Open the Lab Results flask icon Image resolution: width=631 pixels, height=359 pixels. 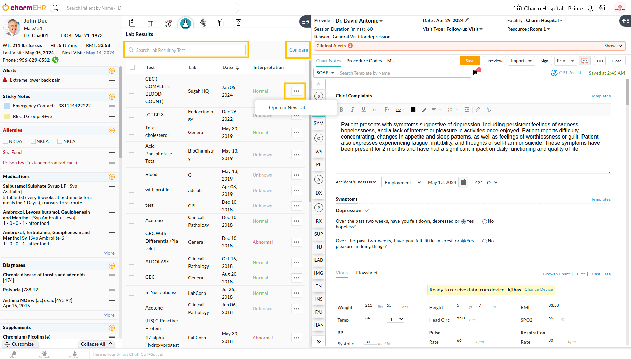[x=185, y=23]
